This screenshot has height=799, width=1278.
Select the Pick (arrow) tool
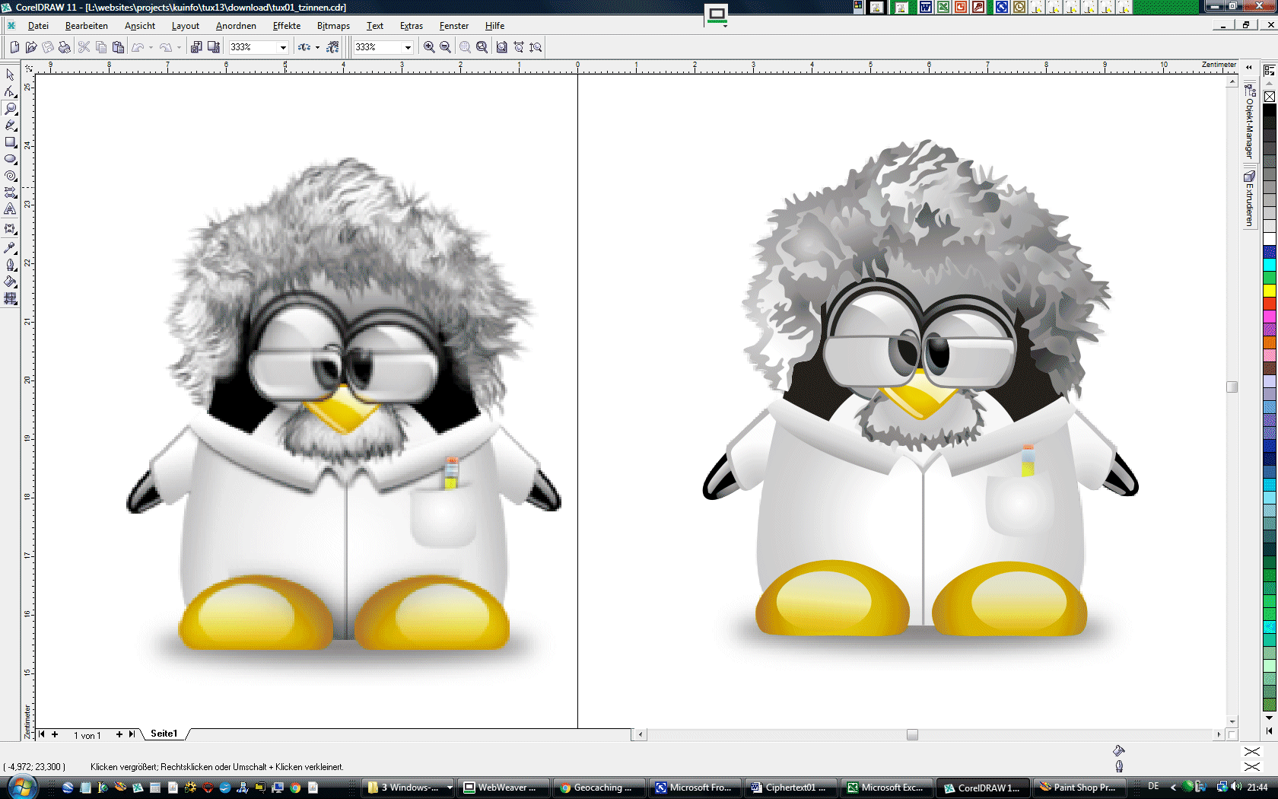(x=10, y=75)
